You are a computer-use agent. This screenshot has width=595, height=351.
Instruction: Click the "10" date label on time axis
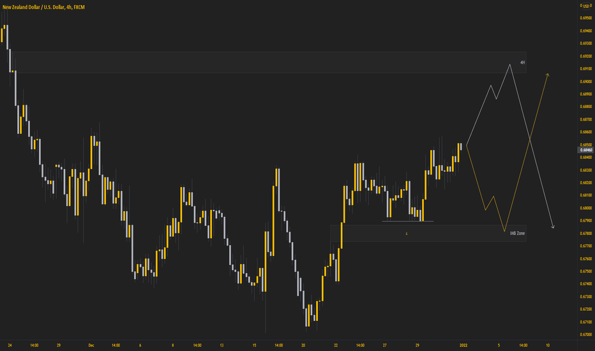point(548,345)
